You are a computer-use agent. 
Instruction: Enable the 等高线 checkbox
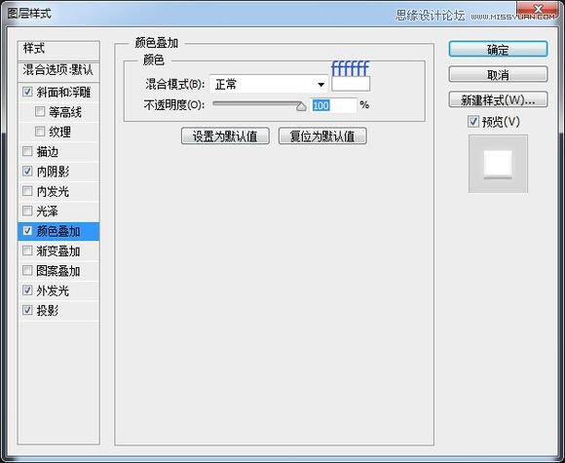[40, 111]
